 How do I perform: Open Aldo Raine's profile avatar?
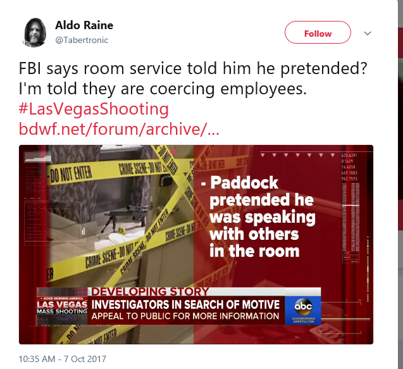click(34, 33)
